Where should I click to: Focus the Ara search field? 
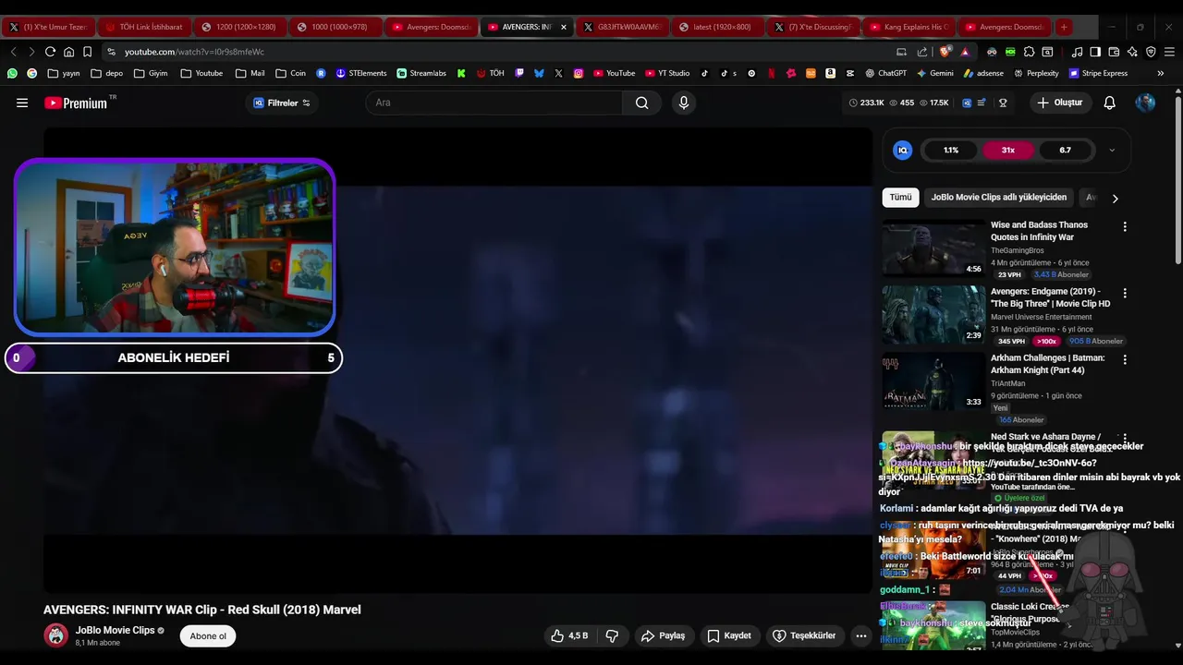494,103
